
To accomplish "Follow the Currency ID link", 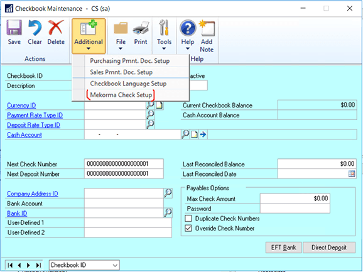I will click(x=21, y=106).
